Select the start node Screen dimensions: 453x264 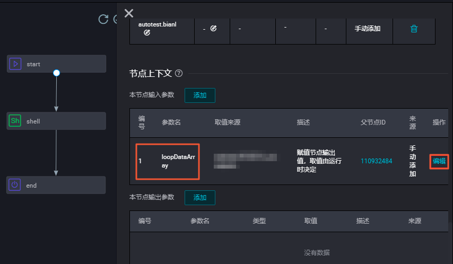[x=56, y=64]
